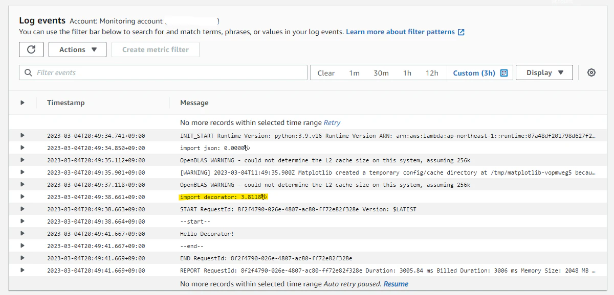Click the 'import json: 0.0000秒' message
614x295 pixels.
[215, 148]
